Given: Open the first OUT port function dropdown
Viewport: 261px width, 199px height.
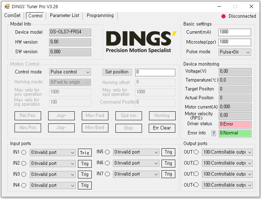Looking at the screenshot, I should click(x=227, y=152).
